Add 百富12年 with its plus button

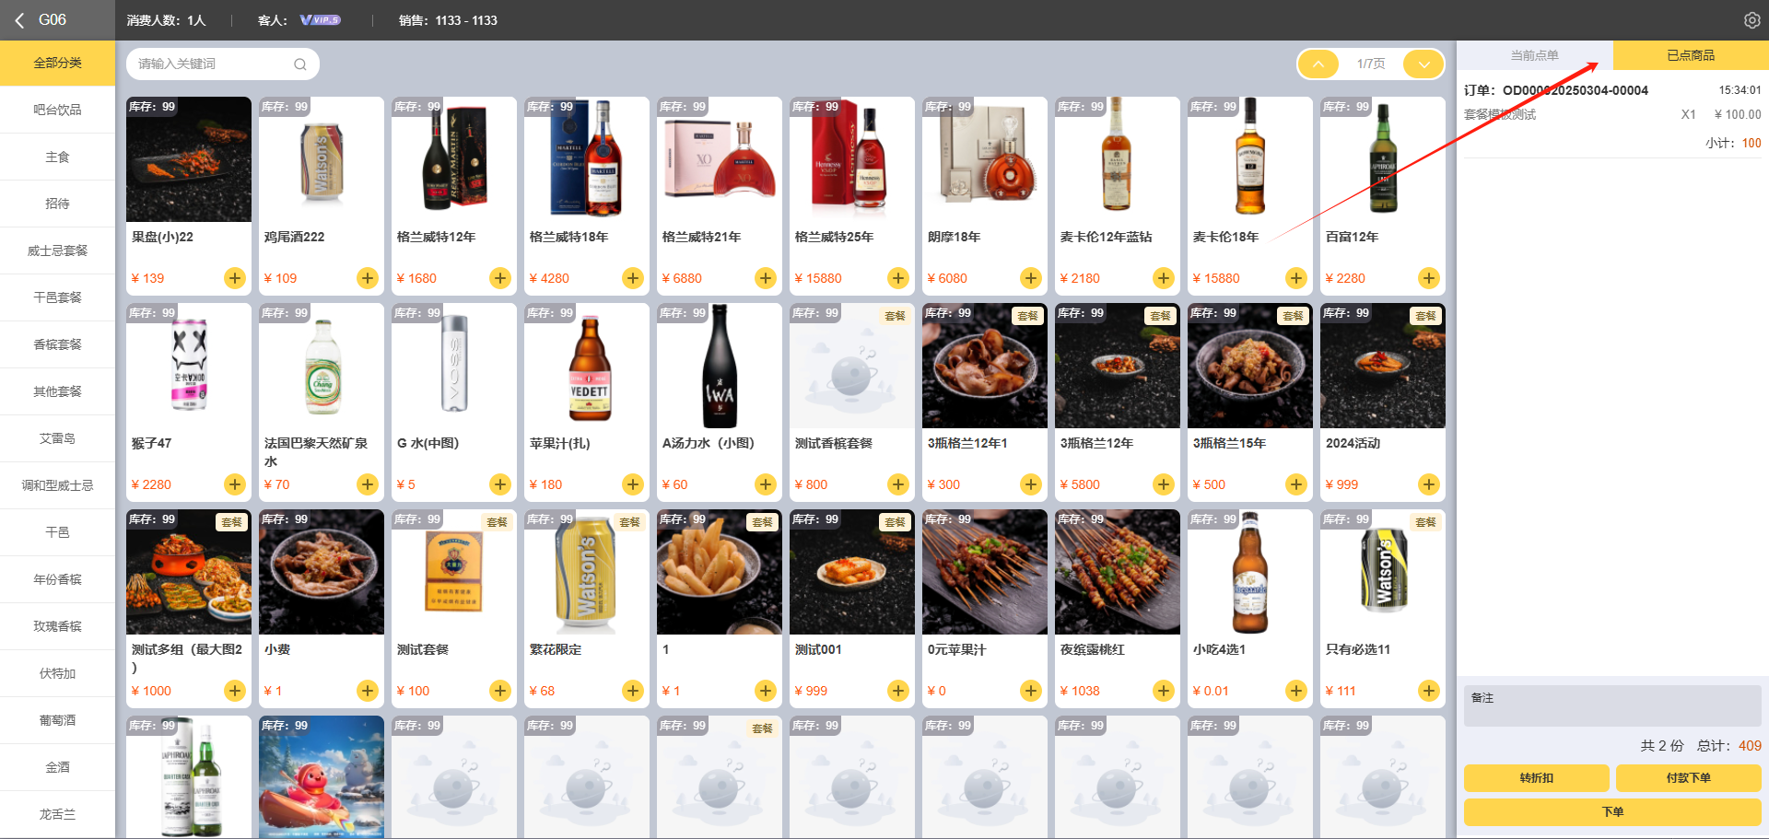[x=1429, y=278]
